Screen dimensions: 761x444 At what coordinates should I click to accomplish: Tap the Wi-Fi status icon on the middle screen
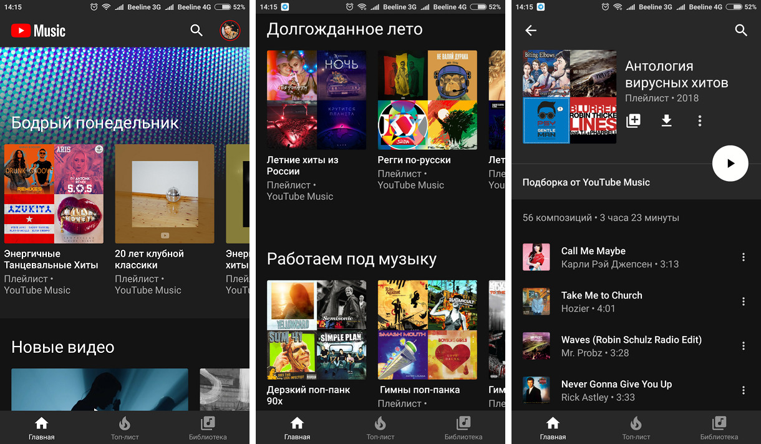pyautogui.click(x=362, y=7)
